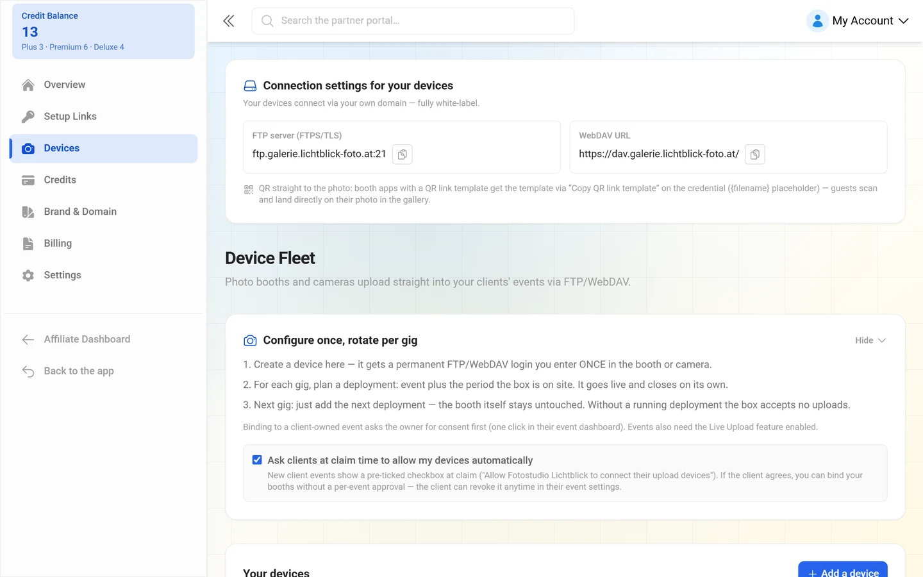Click the search magnifier icon
Image resolution: width=923 pixels, height=577 pixels.
267,21
